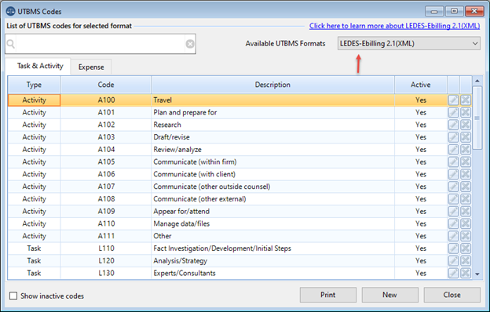This screenshot has height=312, width=490.
Task: Click the Close button
Action: [452, 295]
